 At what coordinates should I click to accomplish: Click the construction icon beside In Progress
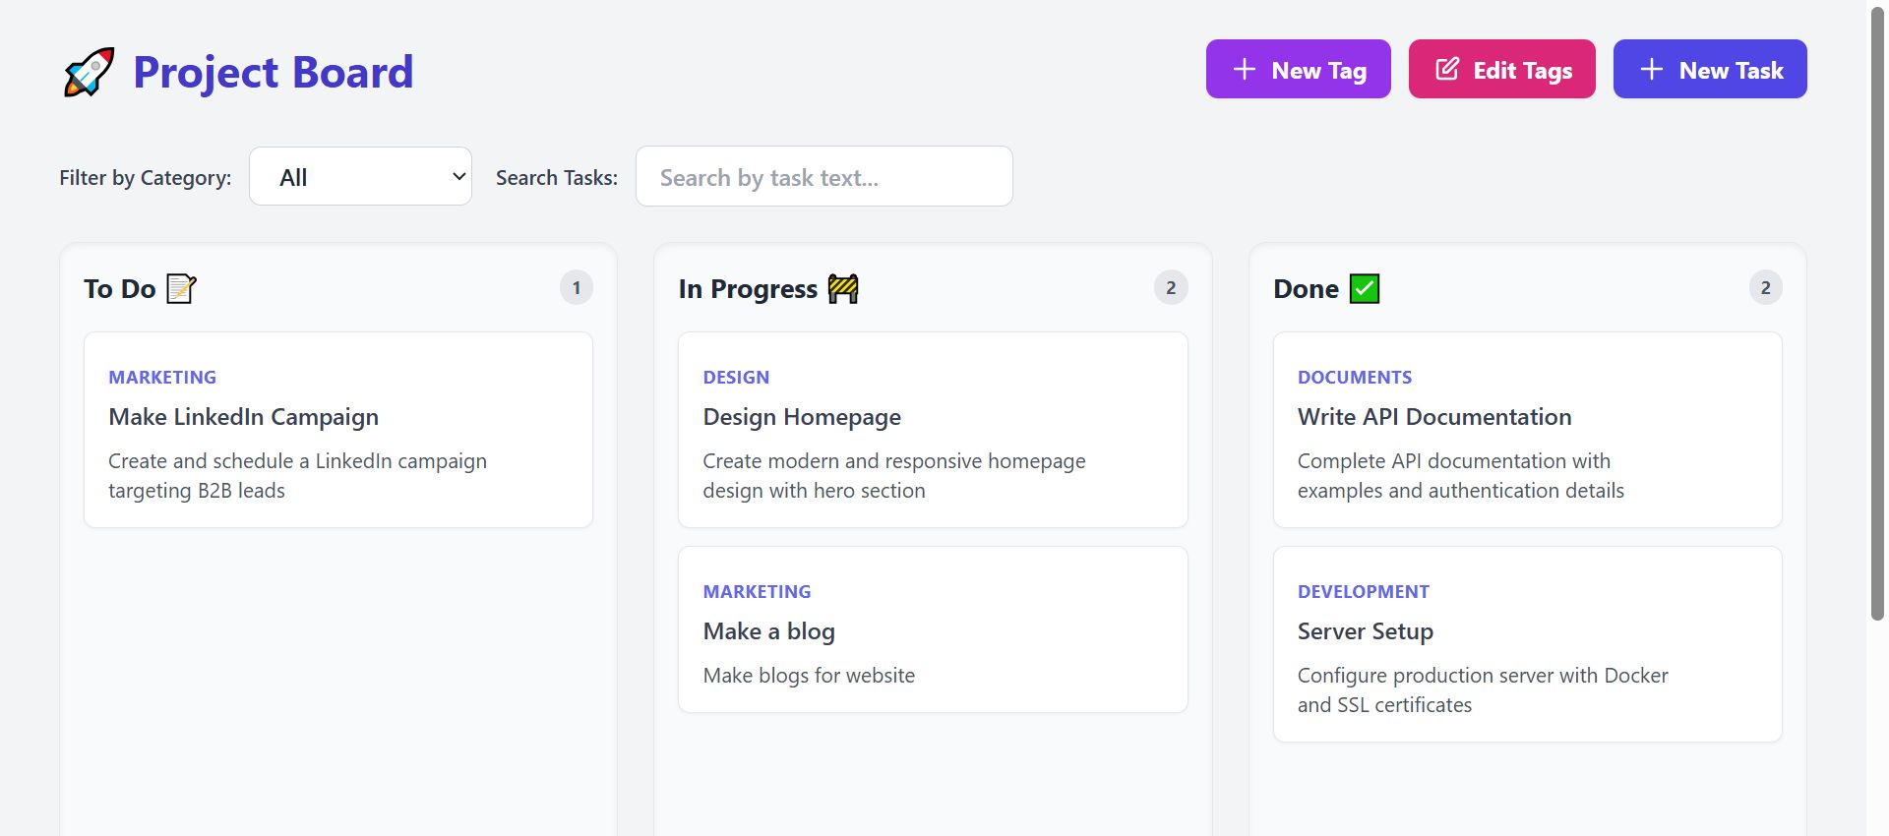coord(843,289)
